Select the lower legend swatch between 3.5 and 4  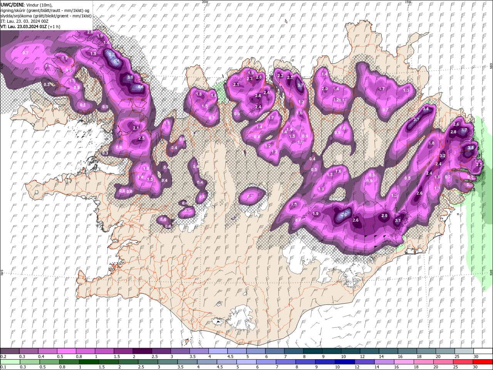187,362
